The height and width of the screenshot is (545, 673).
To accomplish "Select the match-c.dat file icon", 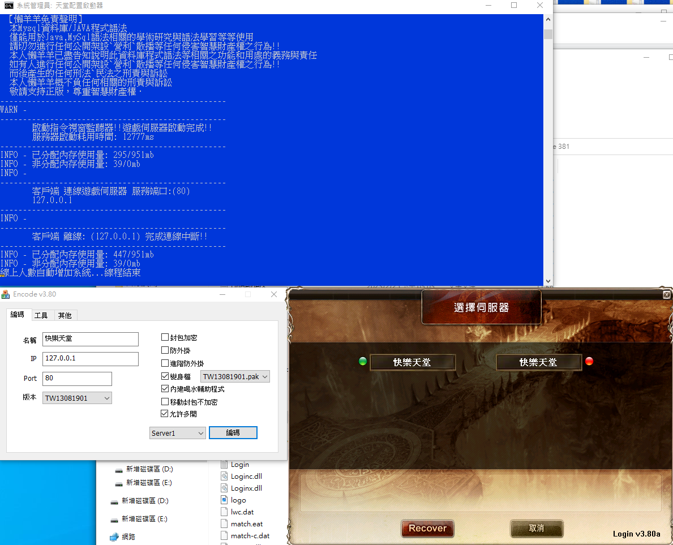I will coord(224,535).
